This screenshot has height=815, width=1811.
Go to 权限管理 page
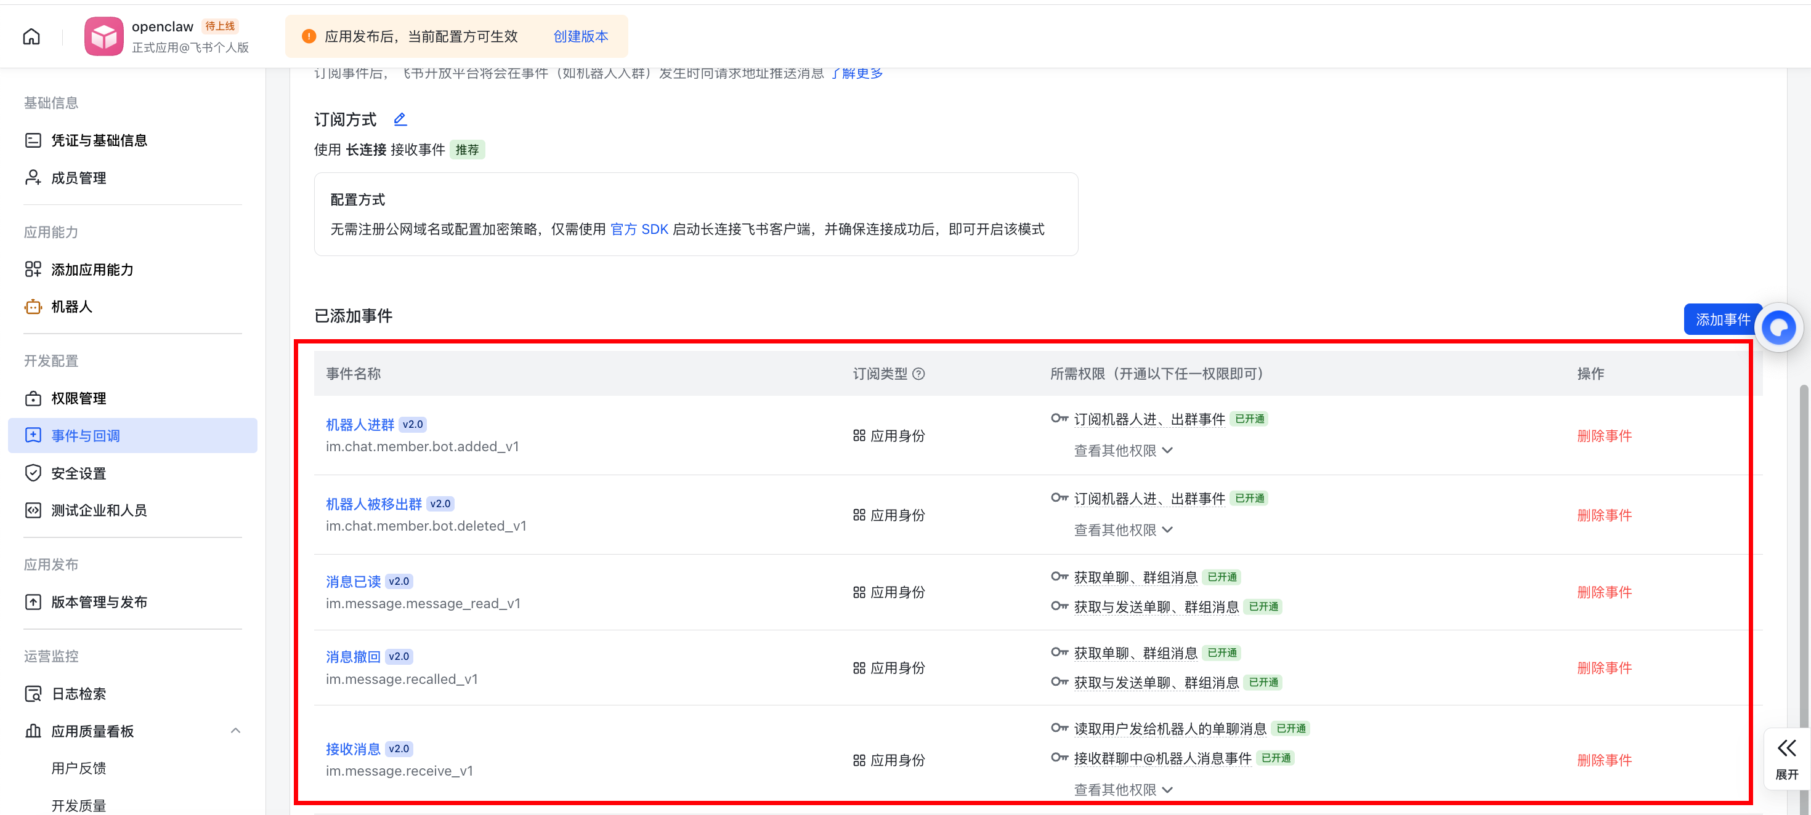(133, 398)
